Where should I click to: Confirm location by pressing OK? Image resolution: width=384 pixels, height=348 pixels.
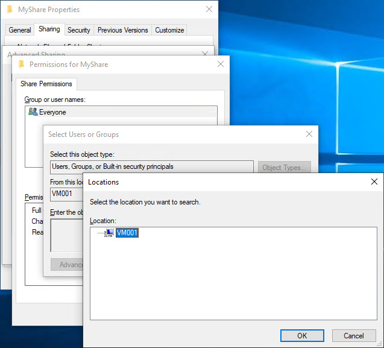click(x=302, y=335)
